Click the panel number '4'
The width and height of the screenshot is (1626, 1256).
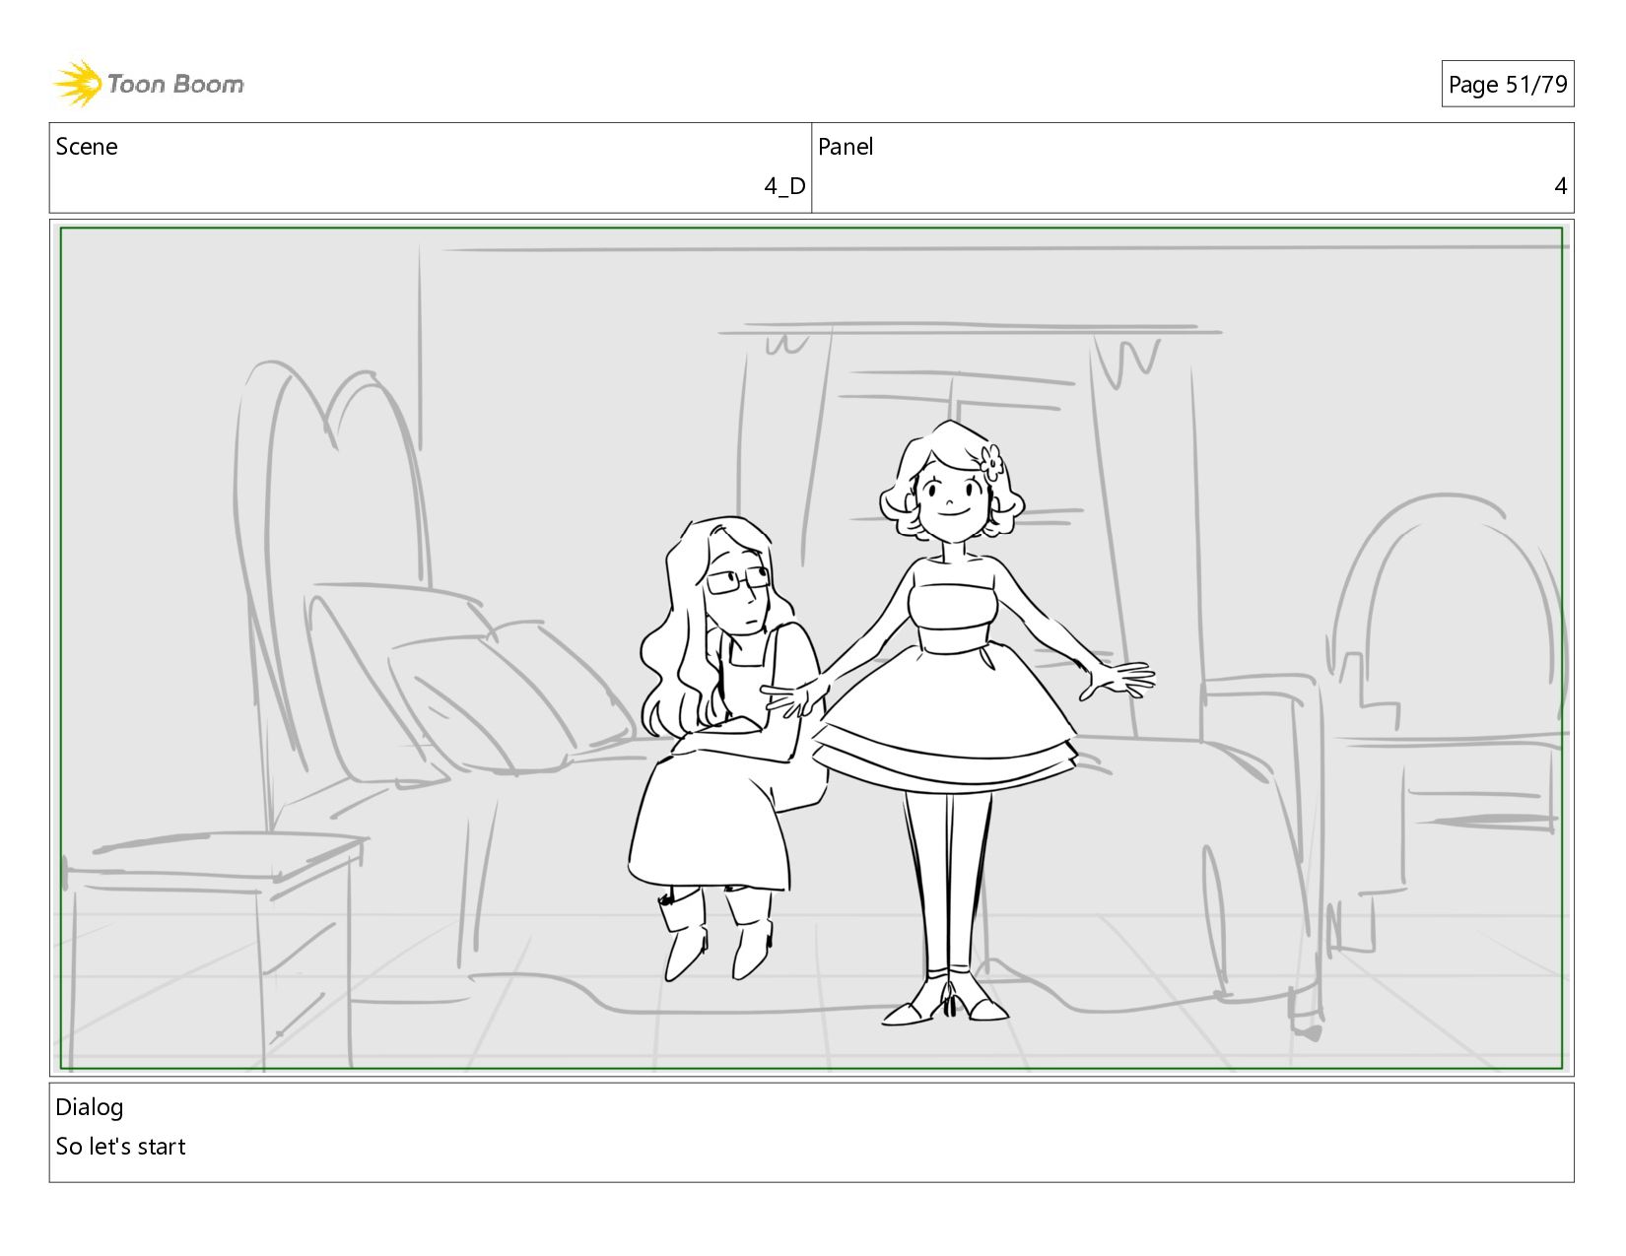click(1560, 186)
